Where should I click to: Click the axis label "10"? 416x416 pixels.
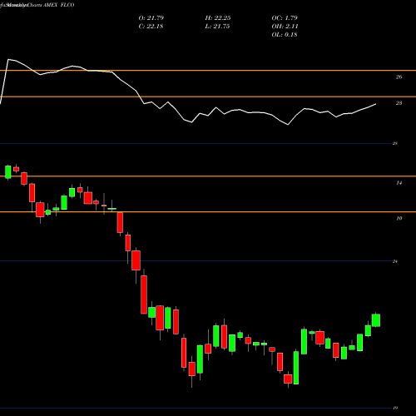point(399,219)
